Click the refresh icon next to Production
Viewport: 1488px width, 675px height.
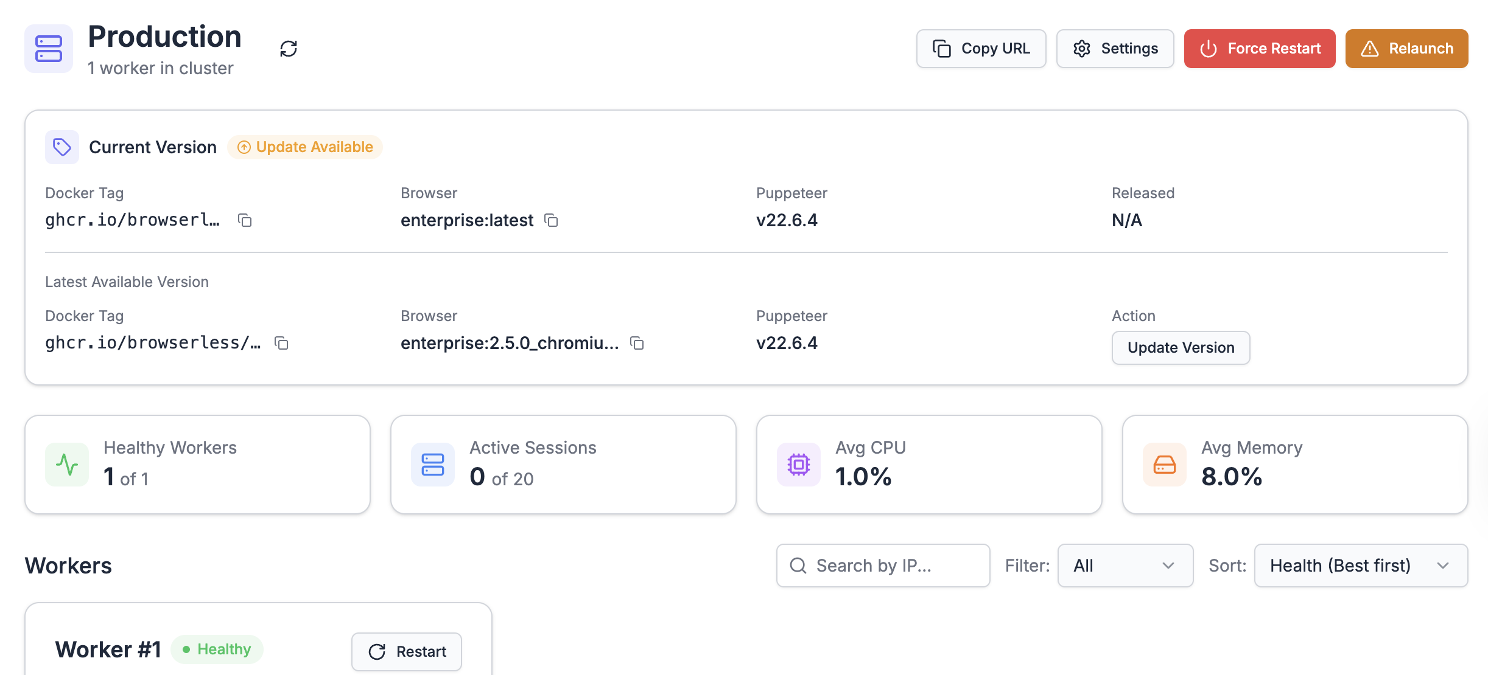coord(289,49)
